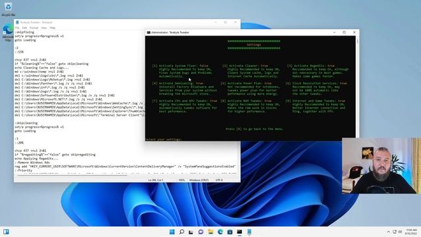Click the Notepad icon in its title bar
Image resolution: width=421 pixels, height=237 pixels.
pos(18,22)
